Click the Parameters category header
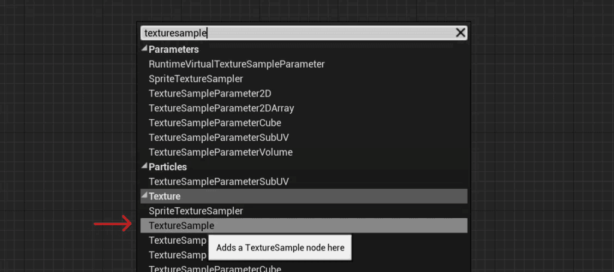This screenshot has width=614, height=272. click(173, 50)
